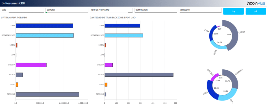Click the B- Resumen CBR title

pyautogui.click(x=13, y=3)
